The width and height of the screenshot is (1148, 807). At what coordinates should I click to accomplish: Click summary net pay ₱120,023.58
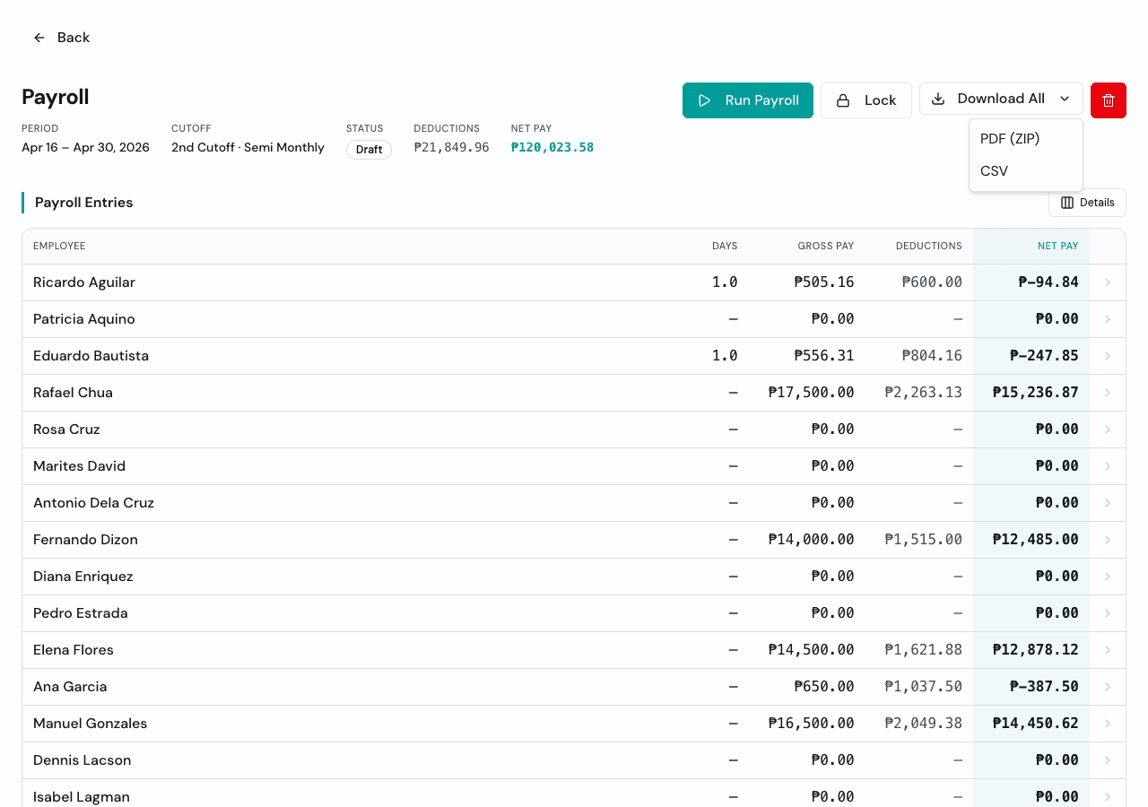coord(552,148)
